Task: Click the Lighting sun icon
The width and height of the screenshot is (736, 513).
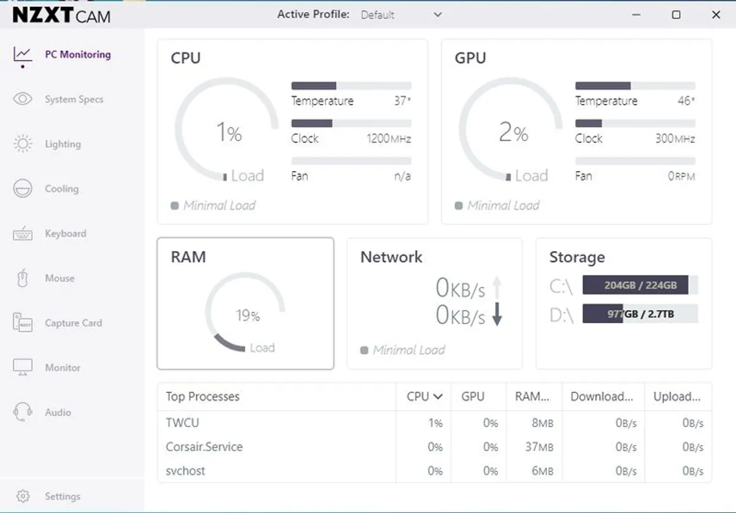Action: click(x=23, y=144)
